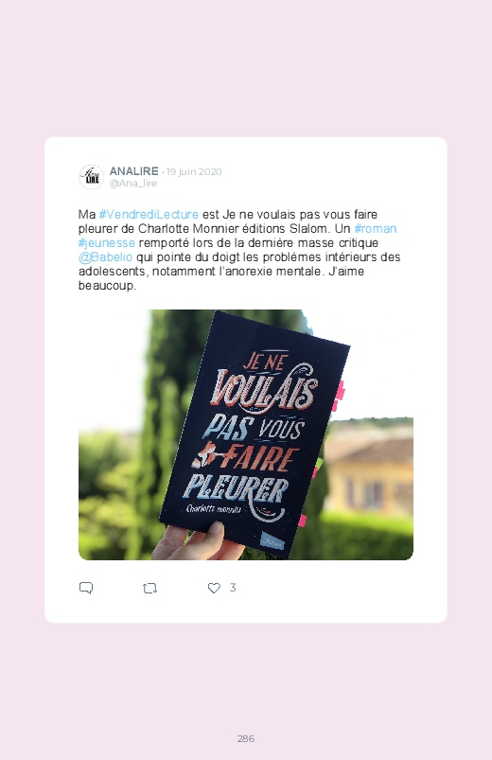Click the yellow house in photo background
Screen dimensions: 492x760
point(371,472)
